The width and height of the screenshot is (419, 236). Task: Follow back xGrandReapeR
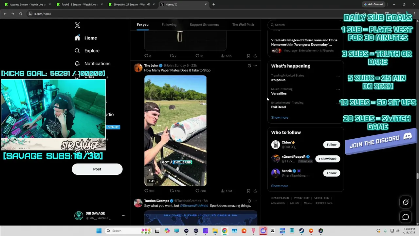pos(328,159)
